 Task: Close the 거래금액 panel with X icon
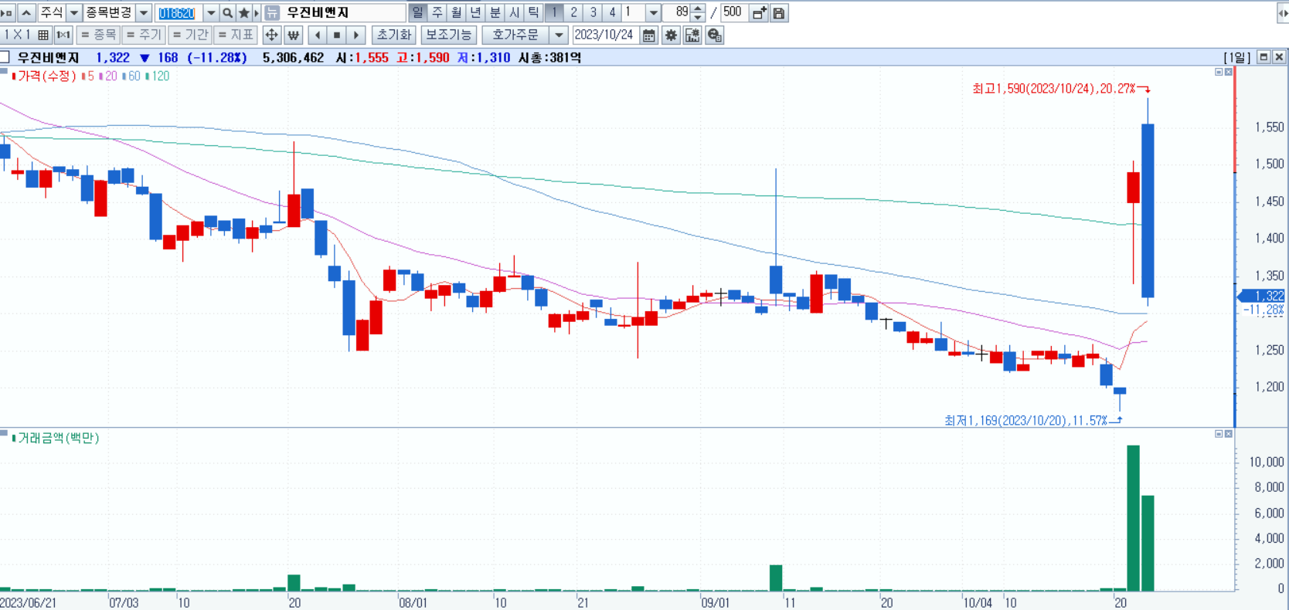1229,434
